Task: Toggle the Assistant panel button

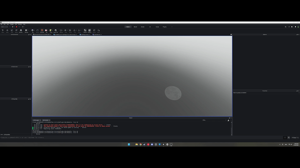Action: (x=99, y=31)
